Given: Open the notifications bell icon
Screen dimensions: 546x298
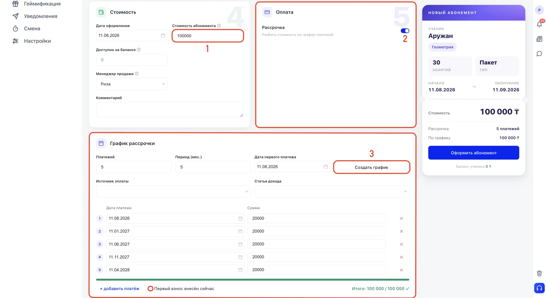Looking at the screenshot, I should [x=539, y=24].
